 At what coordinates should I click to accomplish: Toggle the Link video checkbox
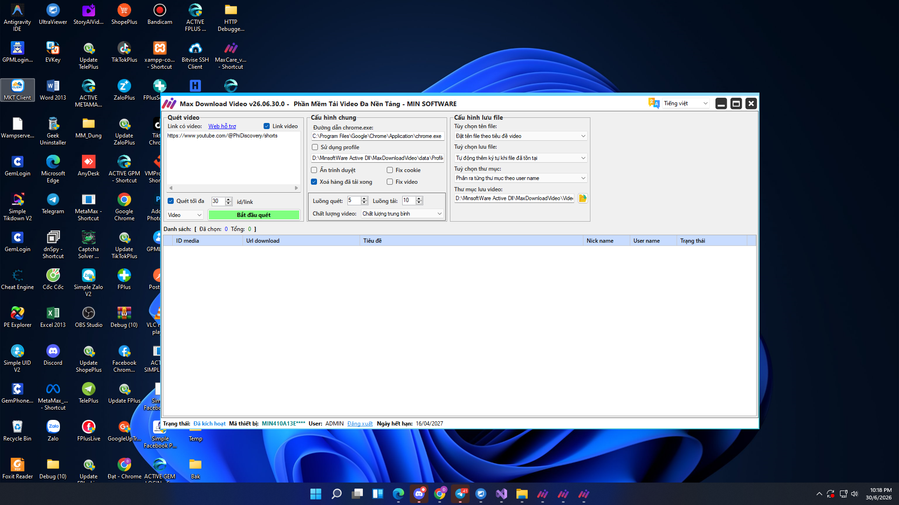click(266, 126)
